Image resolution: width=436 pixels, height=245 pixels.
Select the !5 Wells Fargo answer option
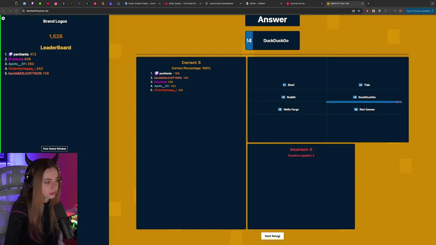pyautogui.click(x=289, y=110)
